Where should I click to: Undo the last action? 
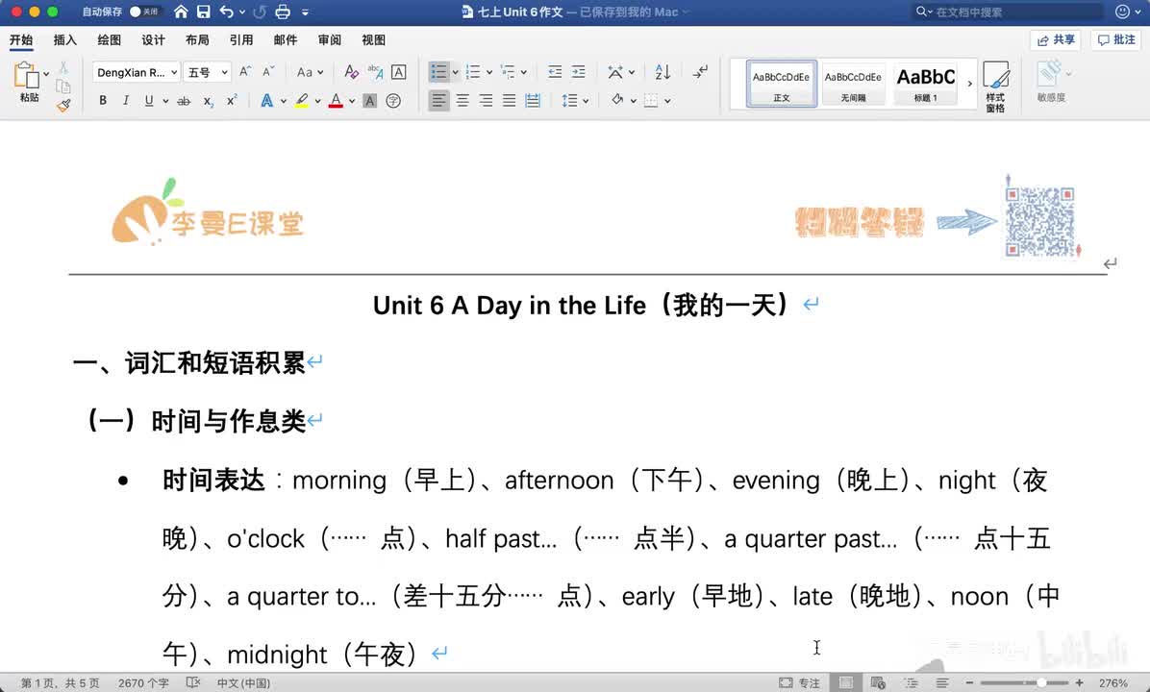click(x=227, y=12)
